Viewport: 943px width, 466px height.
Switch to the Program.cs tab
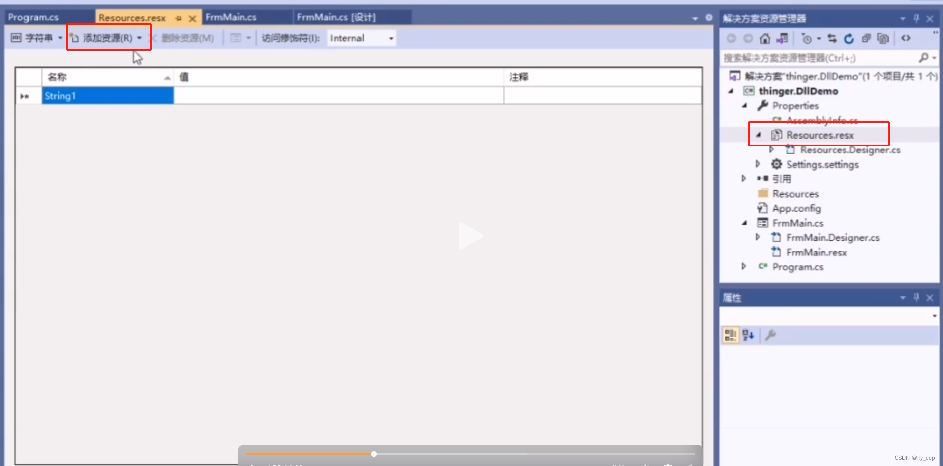click(33, 17)
